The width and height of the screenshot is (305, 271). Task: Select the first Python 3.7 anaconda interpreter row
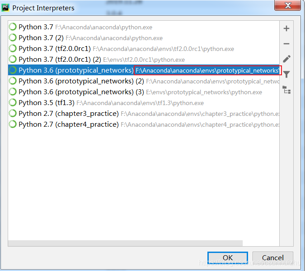(x=144, y=27)
